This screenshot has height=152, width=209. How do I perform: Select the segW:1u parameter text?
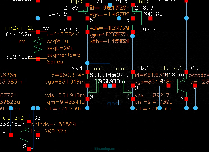tap(57, 42)
